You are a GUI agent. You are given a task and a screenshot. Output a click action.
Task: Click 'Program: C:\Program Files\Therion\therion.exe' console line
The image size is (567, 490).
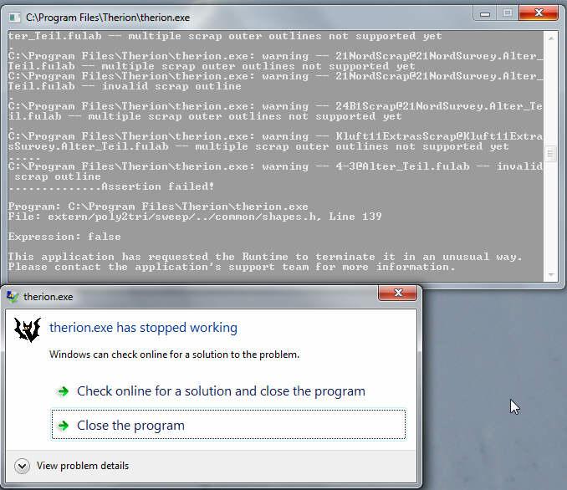tap(158, 207)
